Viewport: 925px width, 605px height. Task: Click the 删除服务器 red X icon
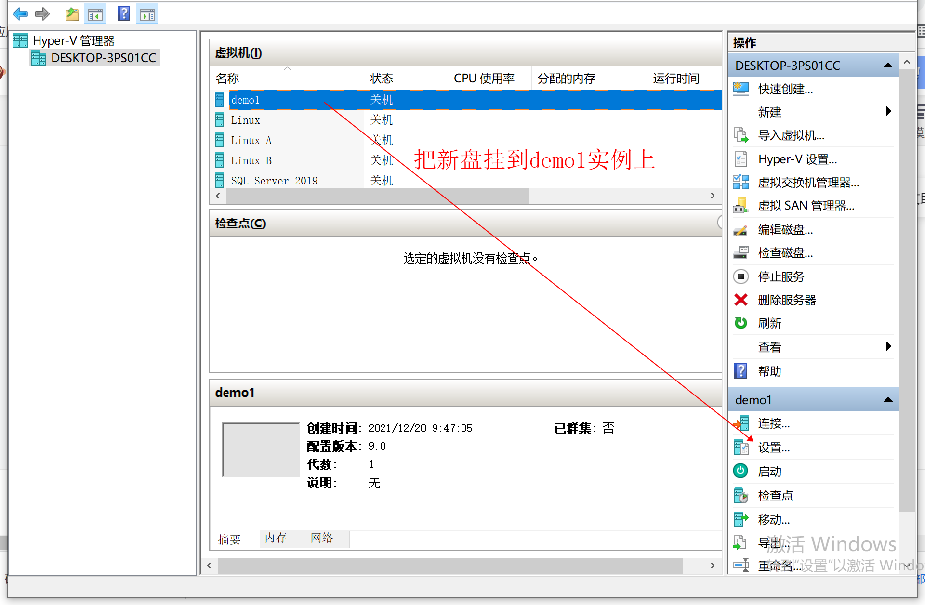pos(740,300)
